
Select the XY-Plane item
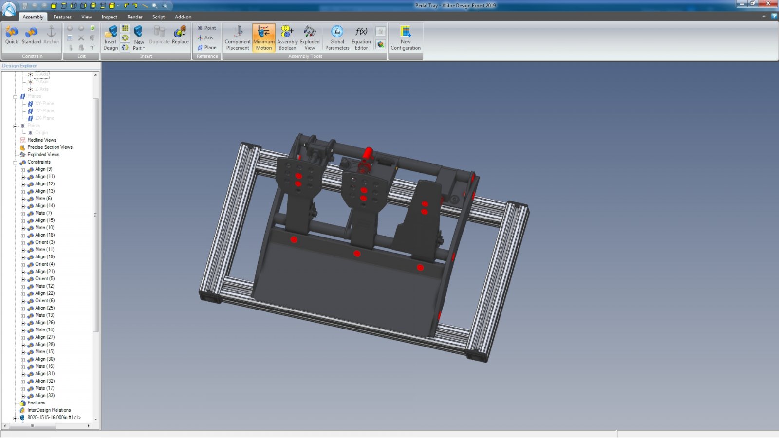pyautogui.click(x=44, y=104)
